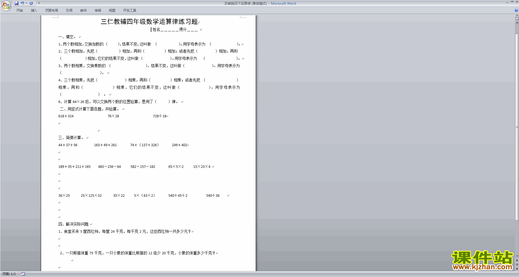Click the expression 76×28

(x=113, y=116)
